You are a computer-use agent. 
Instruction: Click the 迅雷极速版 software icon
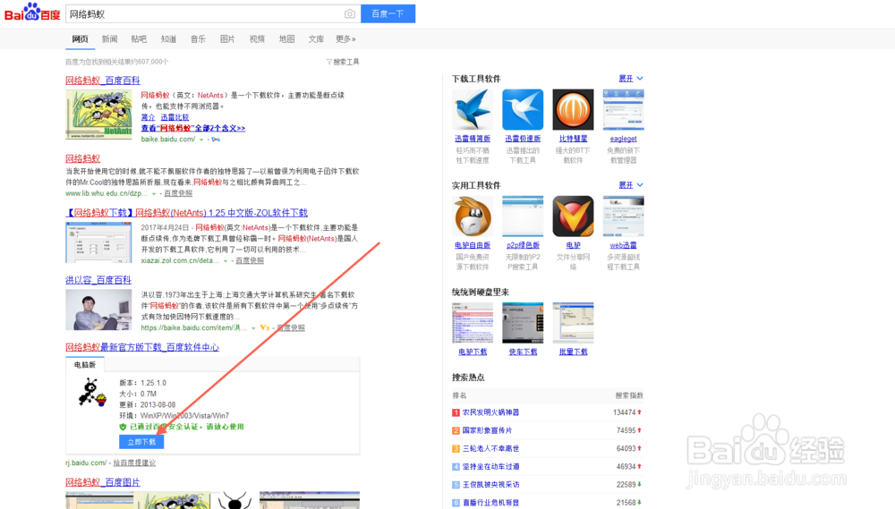point(523,109)
